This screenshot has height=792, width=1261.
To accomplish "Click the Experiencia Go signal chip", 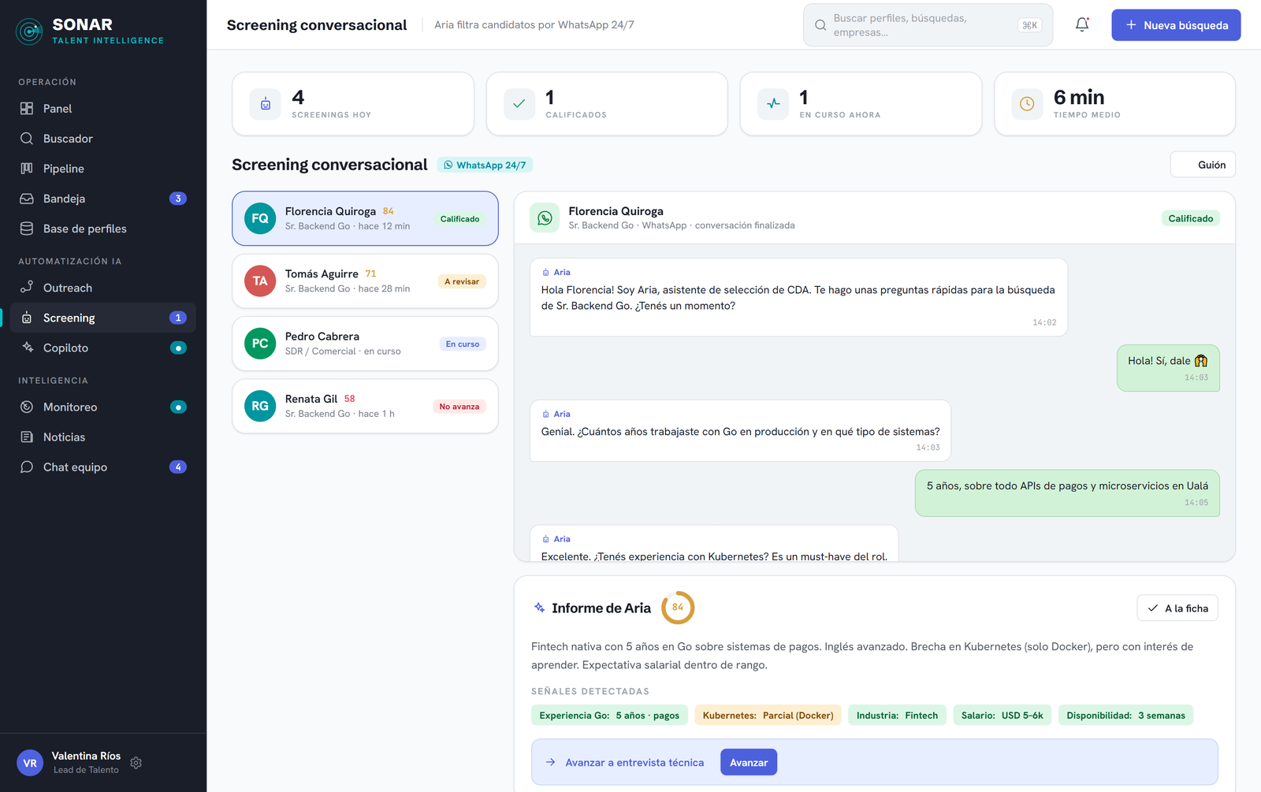I will [609, 716].
